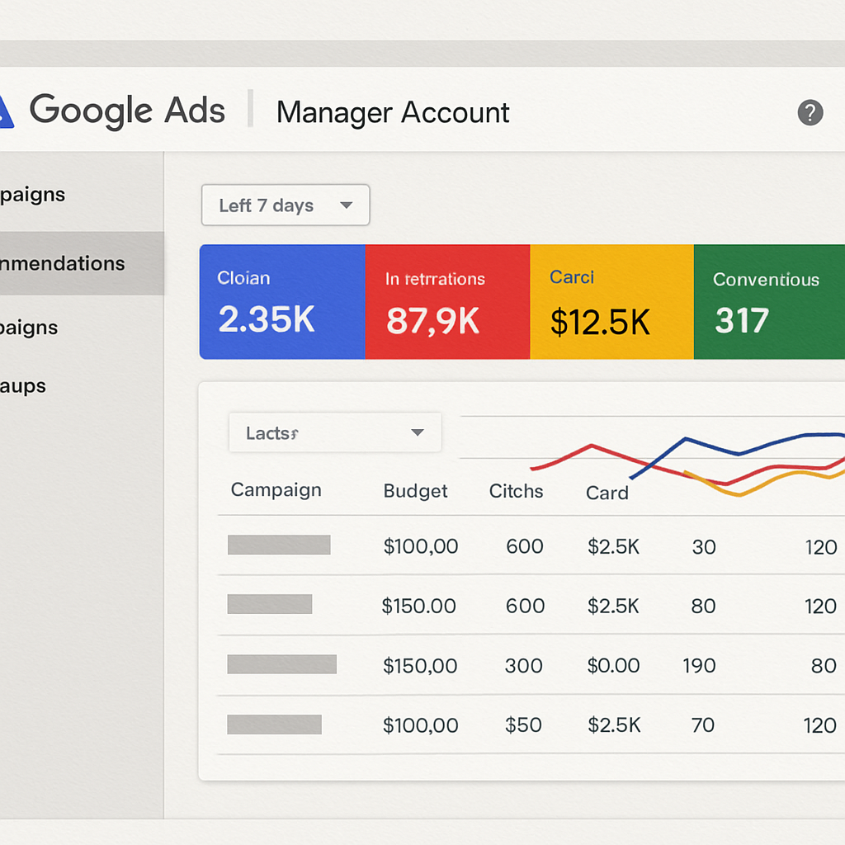This screenshot has width=845, height=845.
Task: Expand the Lacts dropdown above table
Action: click(x=334, y=432)
